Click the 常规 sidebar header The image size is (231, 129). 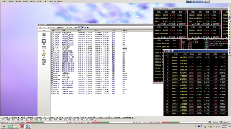tap(44, 30)
